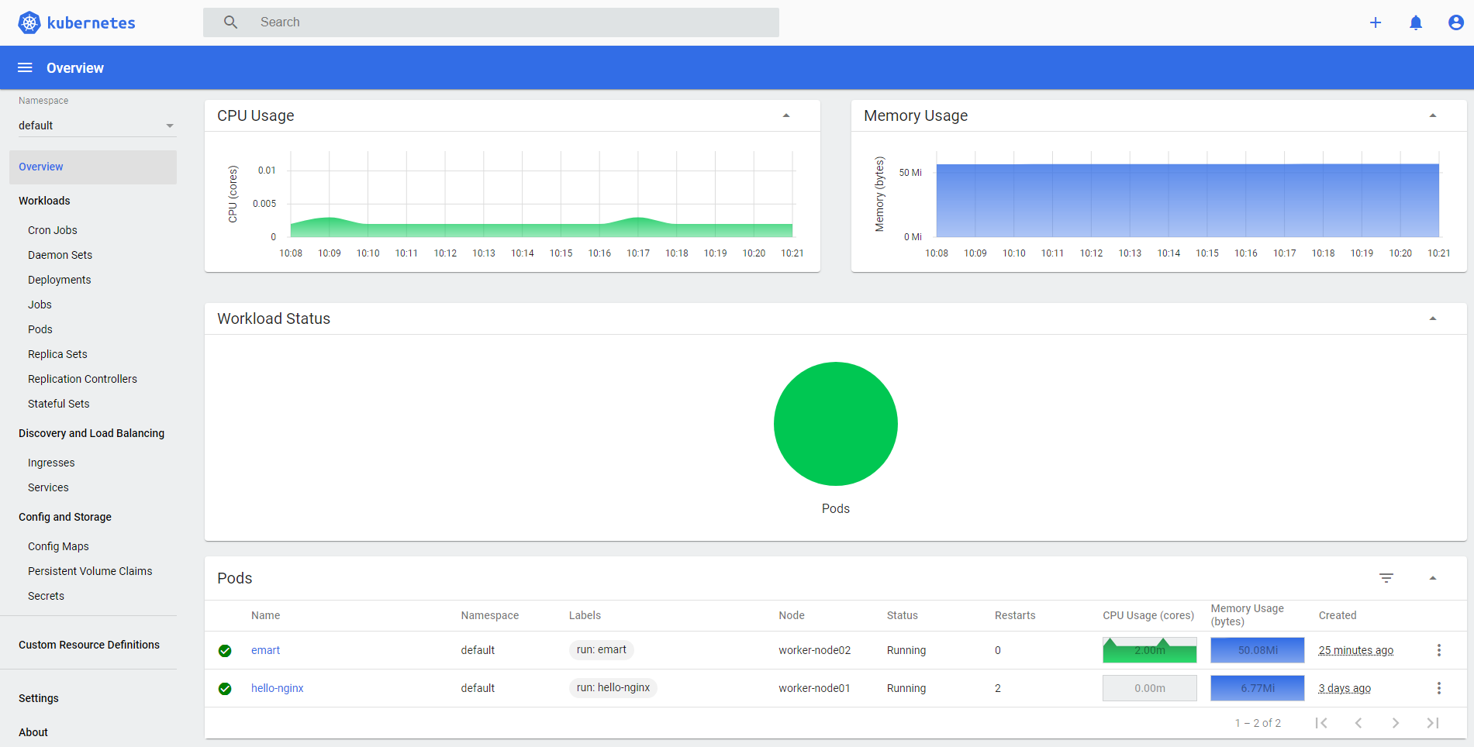Open the Pods filter icon
The image size is (1474, 747).
coord(1386,578)
